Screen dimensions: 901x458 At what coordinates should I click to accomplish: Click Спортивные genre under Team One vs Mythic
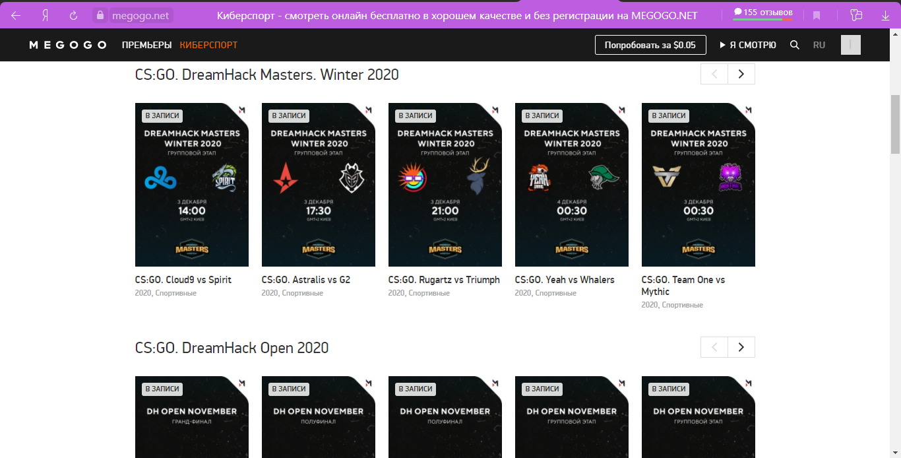coord(683,305)
